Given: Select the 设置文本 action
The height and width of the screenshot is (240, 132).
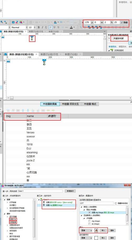Looking at the screenshot, I should coord(13,219).
